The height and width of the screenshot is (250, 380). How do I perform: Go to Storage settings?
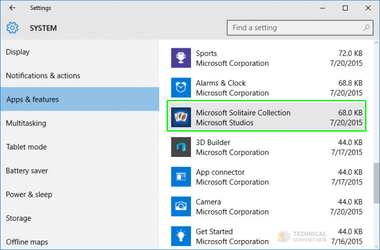click(80, 218)
